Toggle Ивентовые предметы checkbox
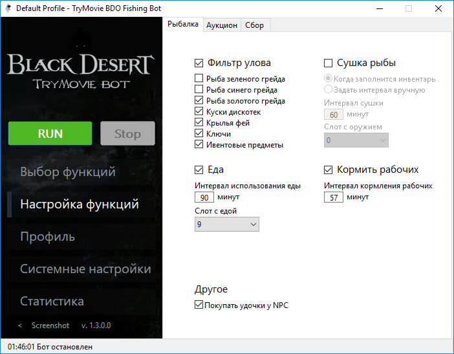Image resolution: width=454 pixels, height=354 pixels. pos(199,144)
